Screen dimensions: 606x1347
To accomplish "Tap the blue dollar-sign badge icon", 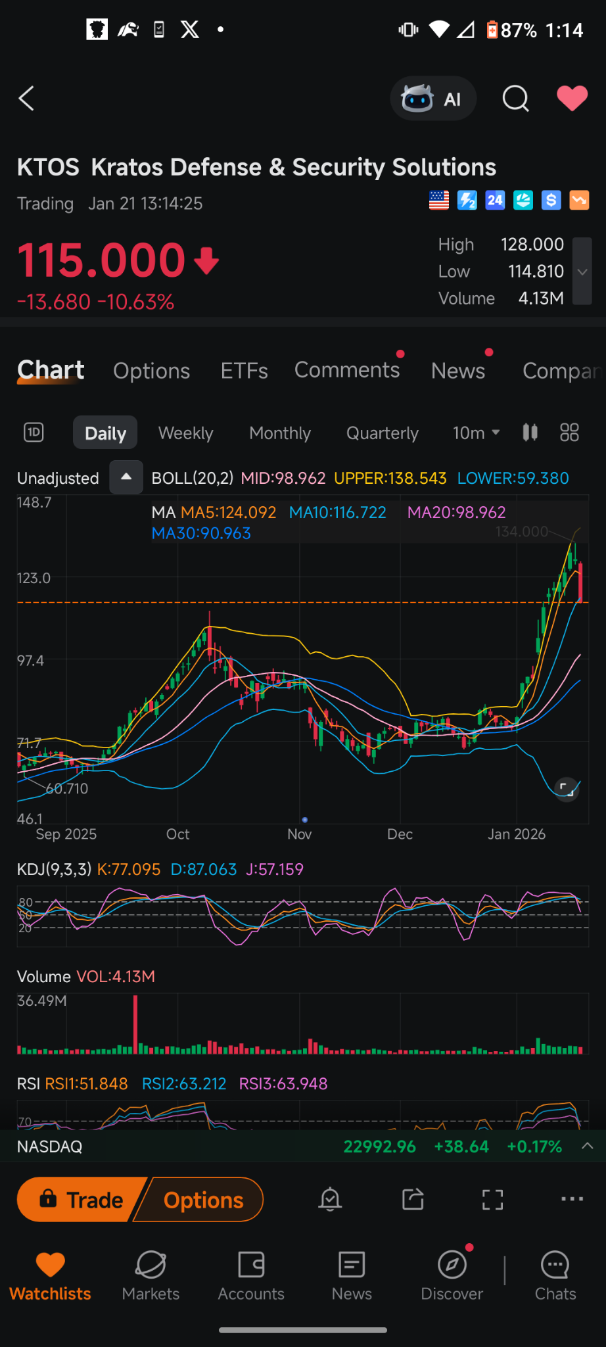I will (x=551, y=201).
